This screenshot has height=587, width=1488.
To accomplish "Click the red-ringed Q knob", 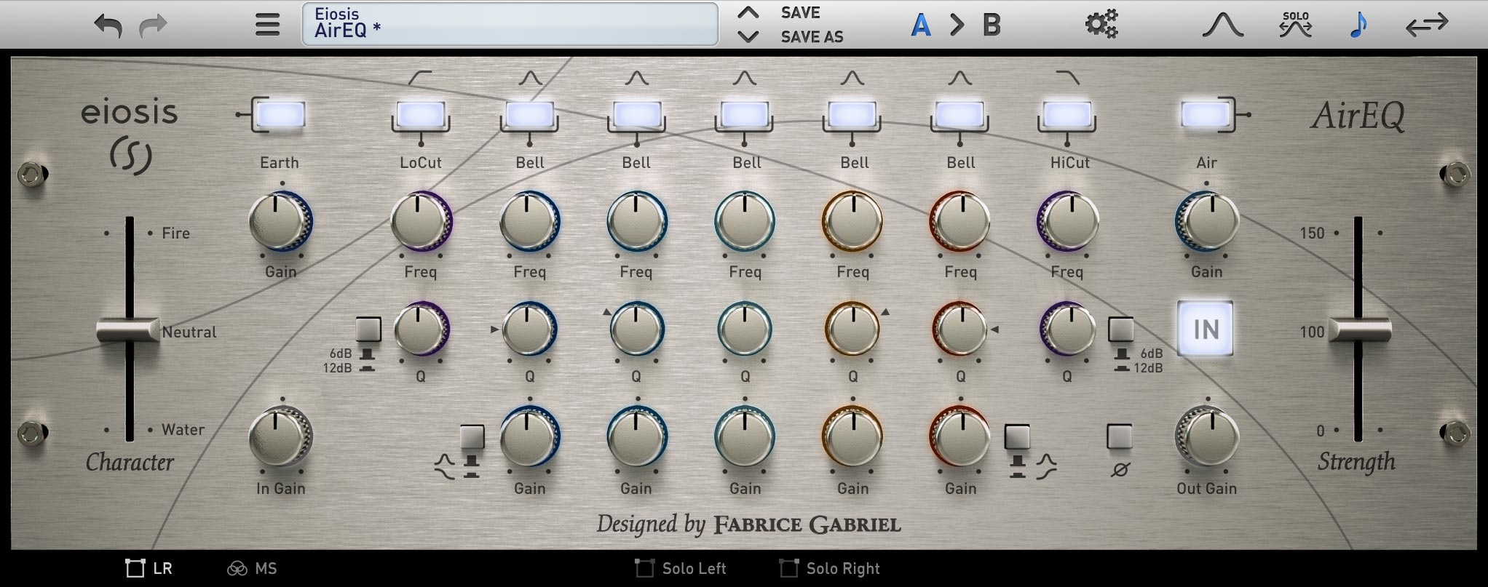I will (960, 329).
